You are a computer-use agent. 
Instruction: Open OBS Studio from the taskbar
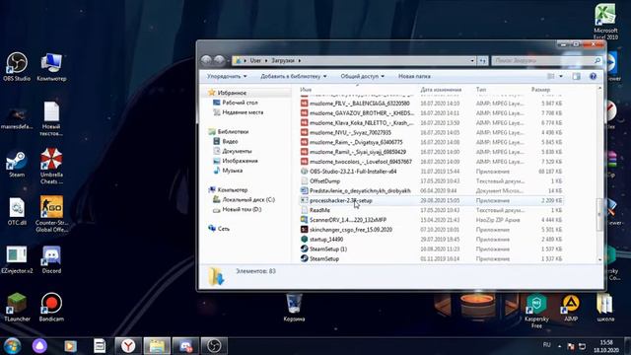pos(214,346)
